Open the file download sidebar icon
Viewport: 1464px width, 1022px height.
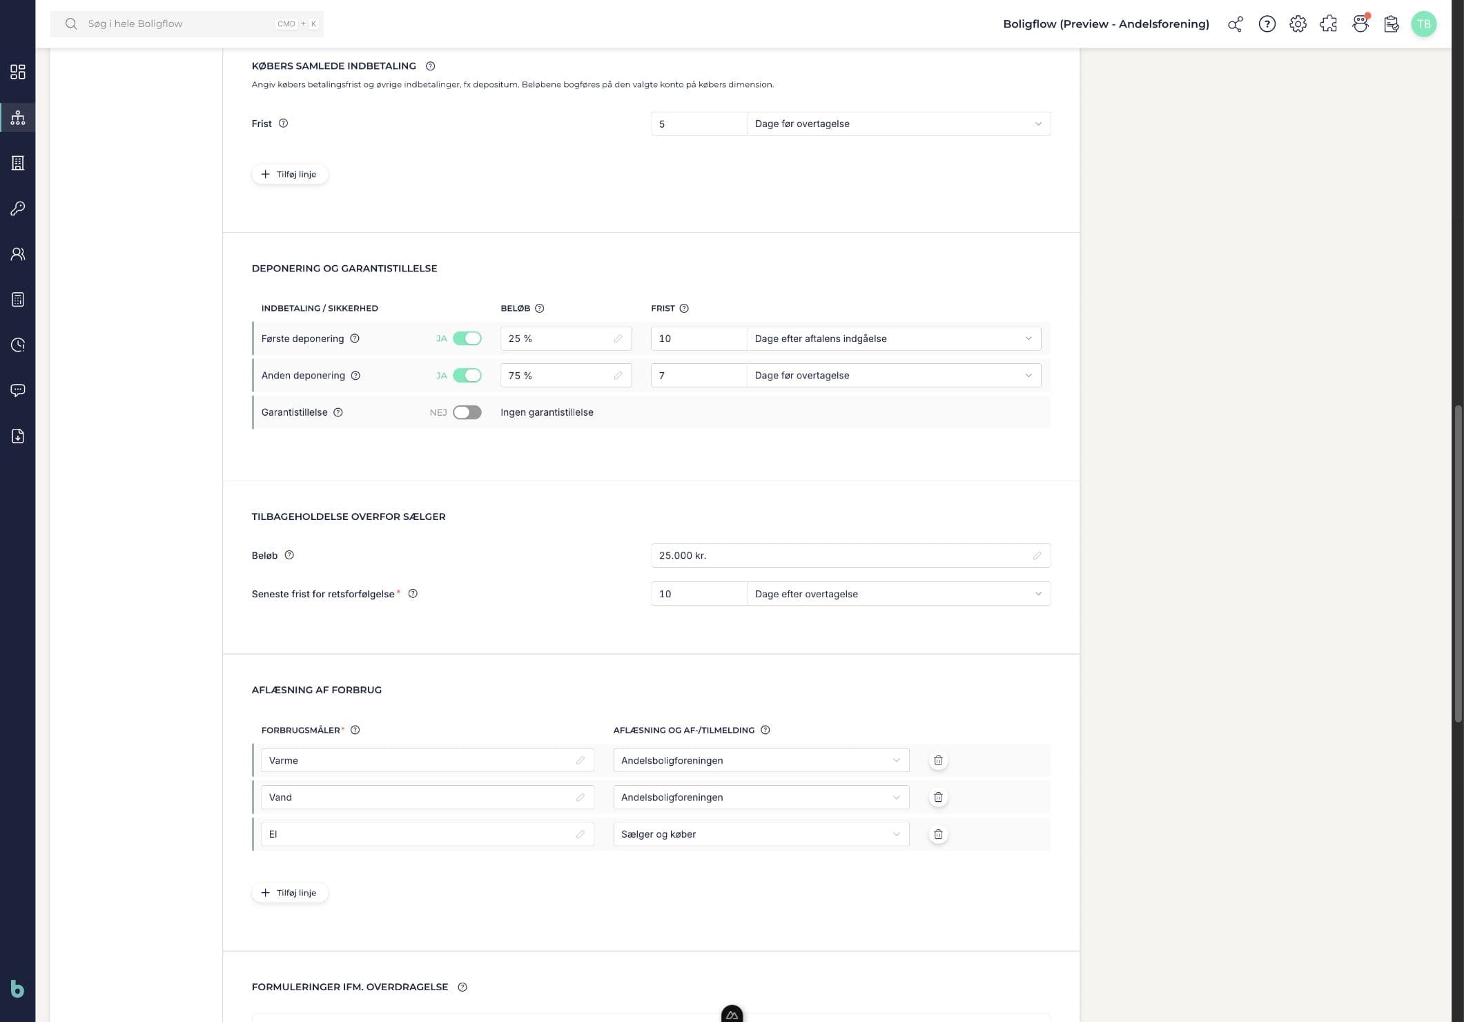(18, 436)
